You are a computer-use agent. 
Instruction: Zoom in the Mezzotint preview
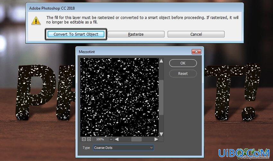[x=89, y=139]
